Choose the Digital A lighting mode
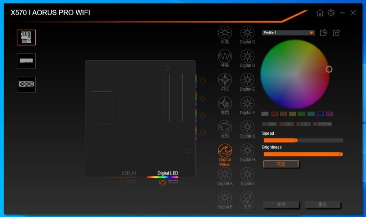Screen dimensions: 366x217 click(x=224, y=176)
